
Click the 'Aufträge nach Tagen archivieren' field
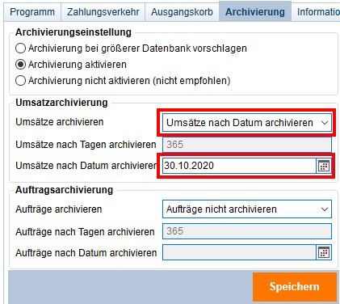point(247,231)
